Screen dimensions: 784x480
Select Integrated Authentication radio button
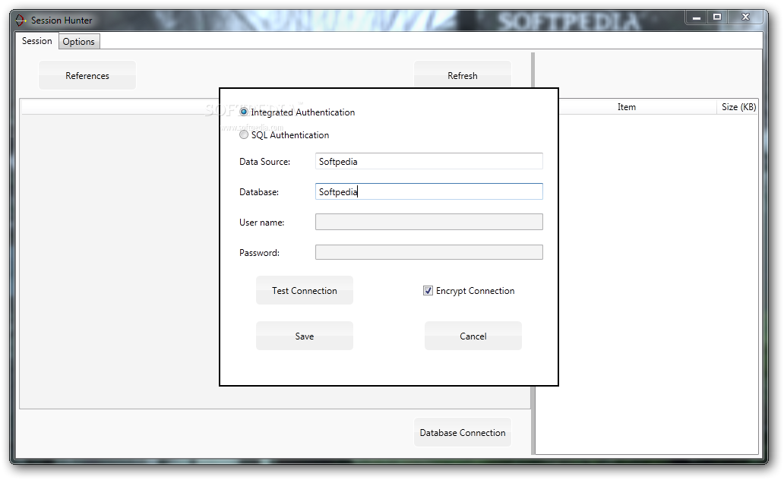244,112
